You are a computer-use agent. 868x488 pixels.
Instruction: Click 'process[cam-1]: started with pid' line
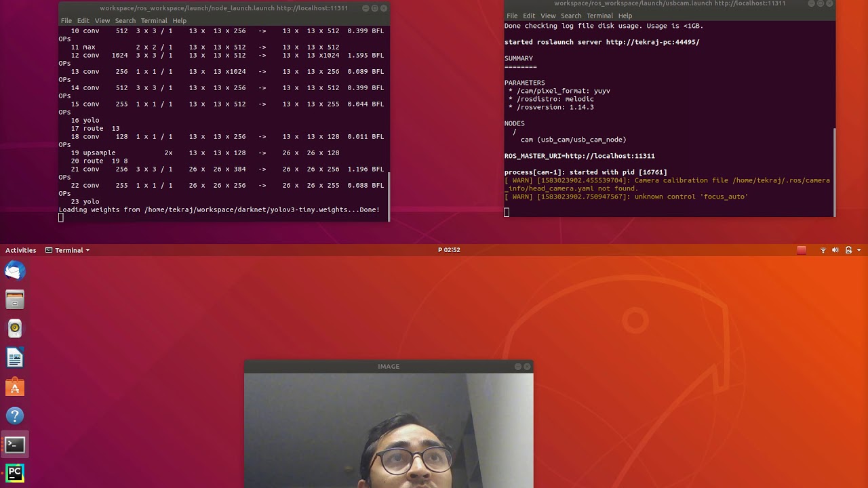point(586,172)
